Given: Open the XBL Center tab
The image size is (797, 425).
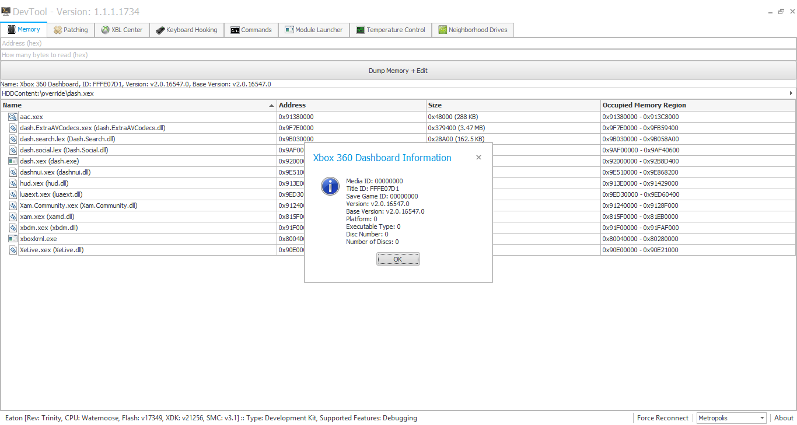Looking at the screenshot, I should click(122, 30).
